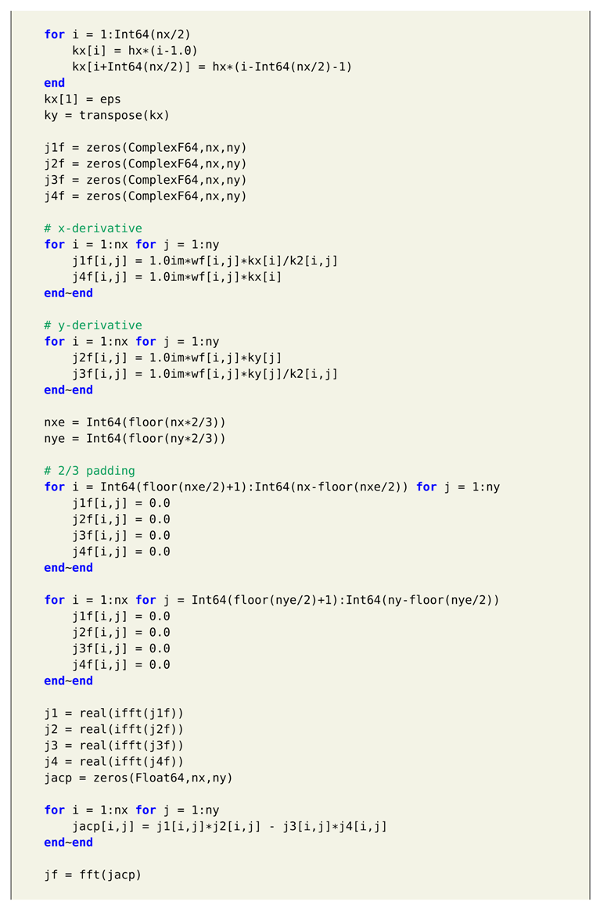
Task: Click the "j1 = real(ifft(j1f))" line
Action: point(113,713)
